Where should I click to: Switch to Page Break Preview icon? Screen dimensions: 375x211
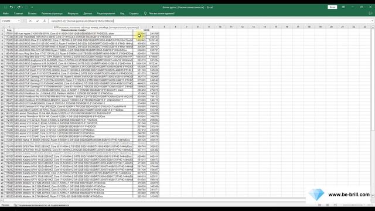pos(335,205)
